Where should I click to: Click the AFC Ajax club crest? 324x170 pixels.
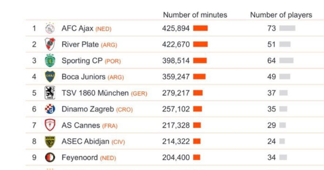pyautogui.click(x=50, y=28)
